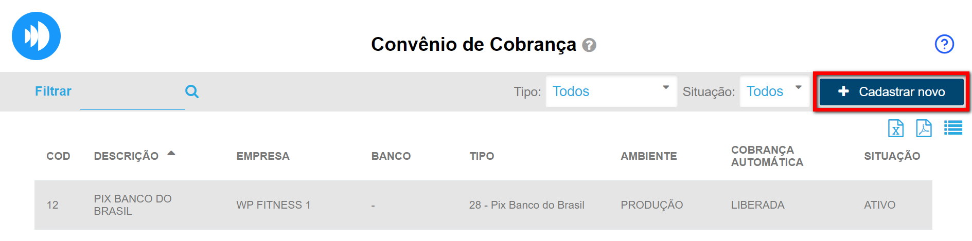Image resolution: width=972 pixels, height=241 pixels.
Task: Sort by the Situação column header
Action: click(x=892, y=156)
